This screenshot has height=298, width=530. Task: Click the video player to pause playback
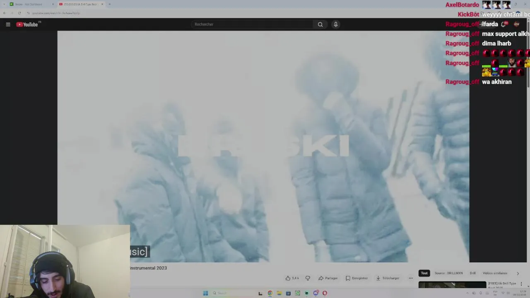click(x=263, y=147)
